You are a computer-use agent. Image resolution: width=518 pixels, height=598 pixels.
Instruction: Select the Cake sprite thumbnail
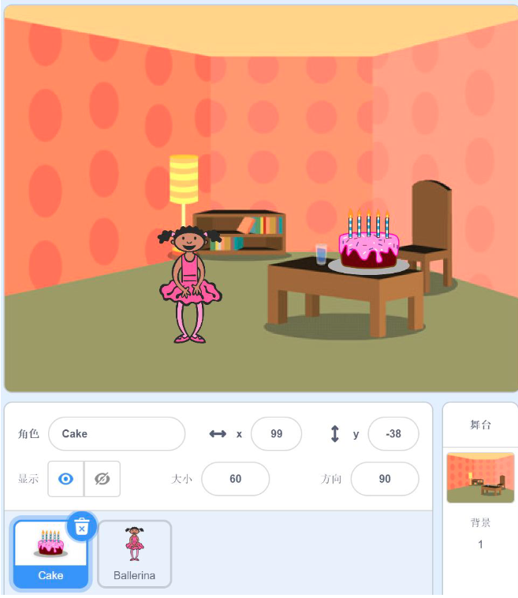point(50,554)
